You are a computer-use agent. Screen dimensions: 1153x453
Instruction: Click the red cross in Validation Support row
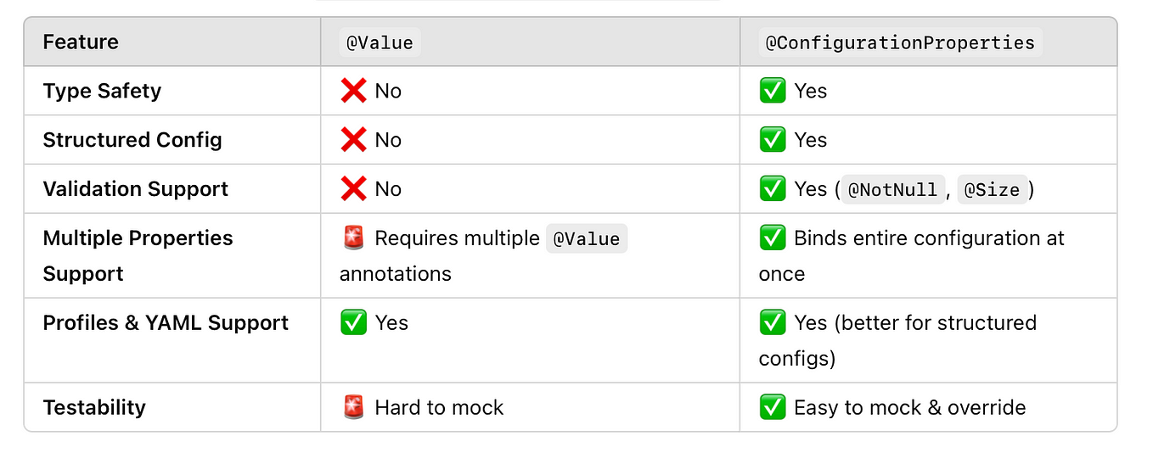click(353, 189)
